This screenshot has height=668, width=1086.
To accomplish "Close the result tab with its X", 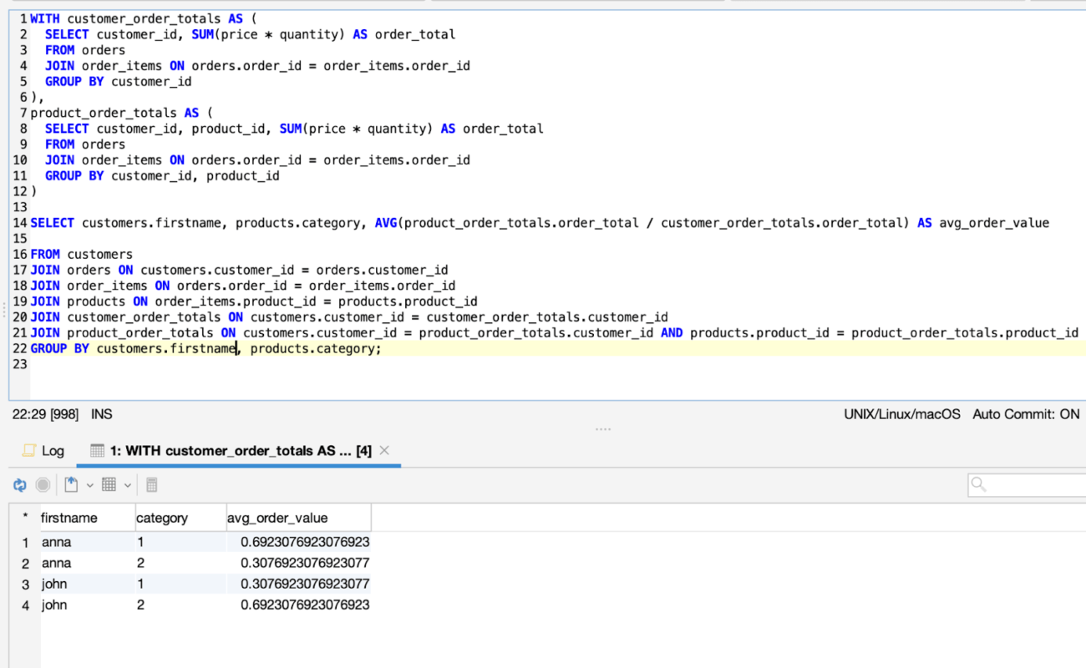I will tap(383, 449).
